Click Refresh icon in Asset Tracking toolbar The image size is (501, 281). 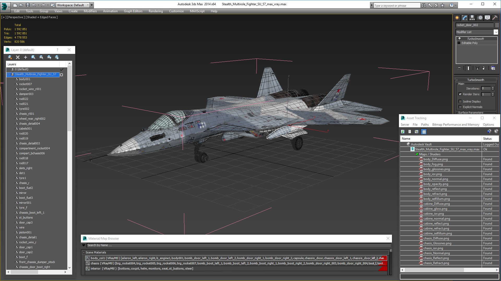pos(403,132)
